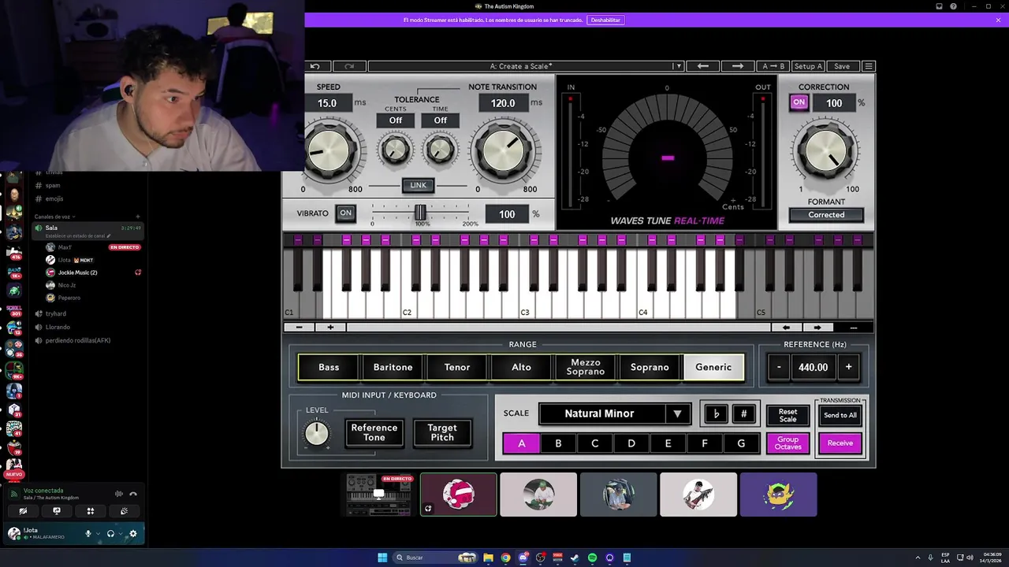The image size is (1009, 567).
Task: Zoom in keyboard with plus button
Action: coord(330,327)
